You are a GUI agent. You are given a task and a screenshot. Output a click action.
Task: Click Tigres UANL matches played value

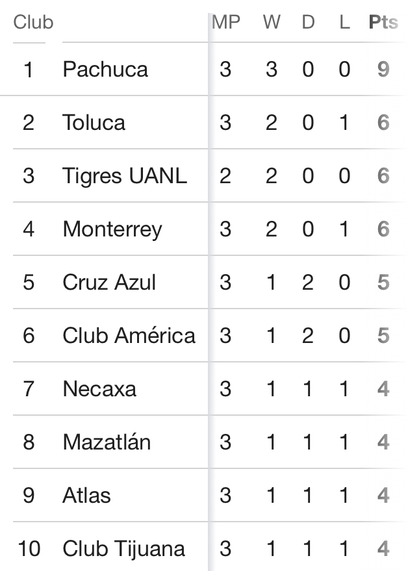225,176
